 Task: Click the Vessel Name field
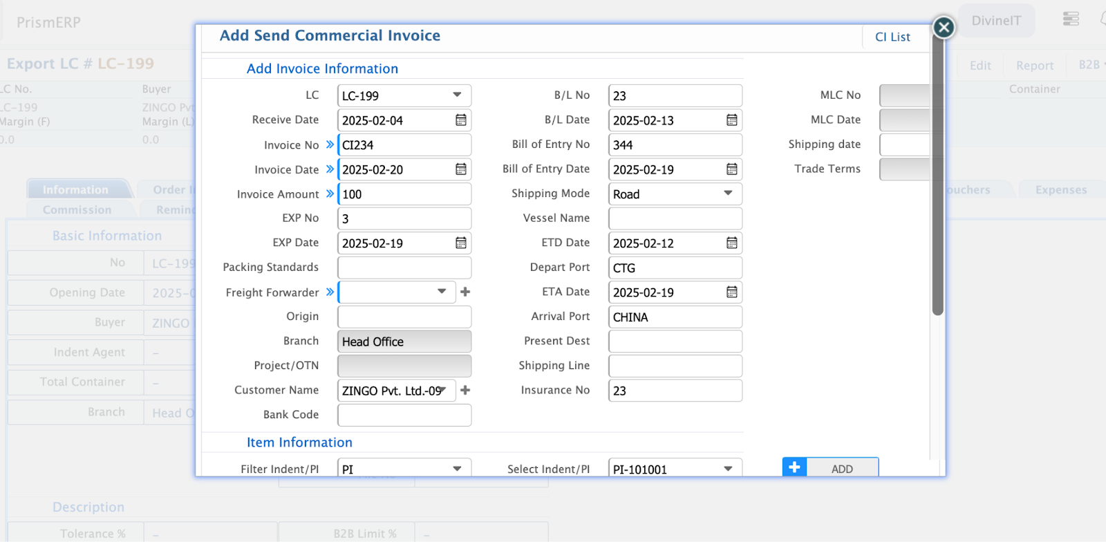click(x=675, y=218)
